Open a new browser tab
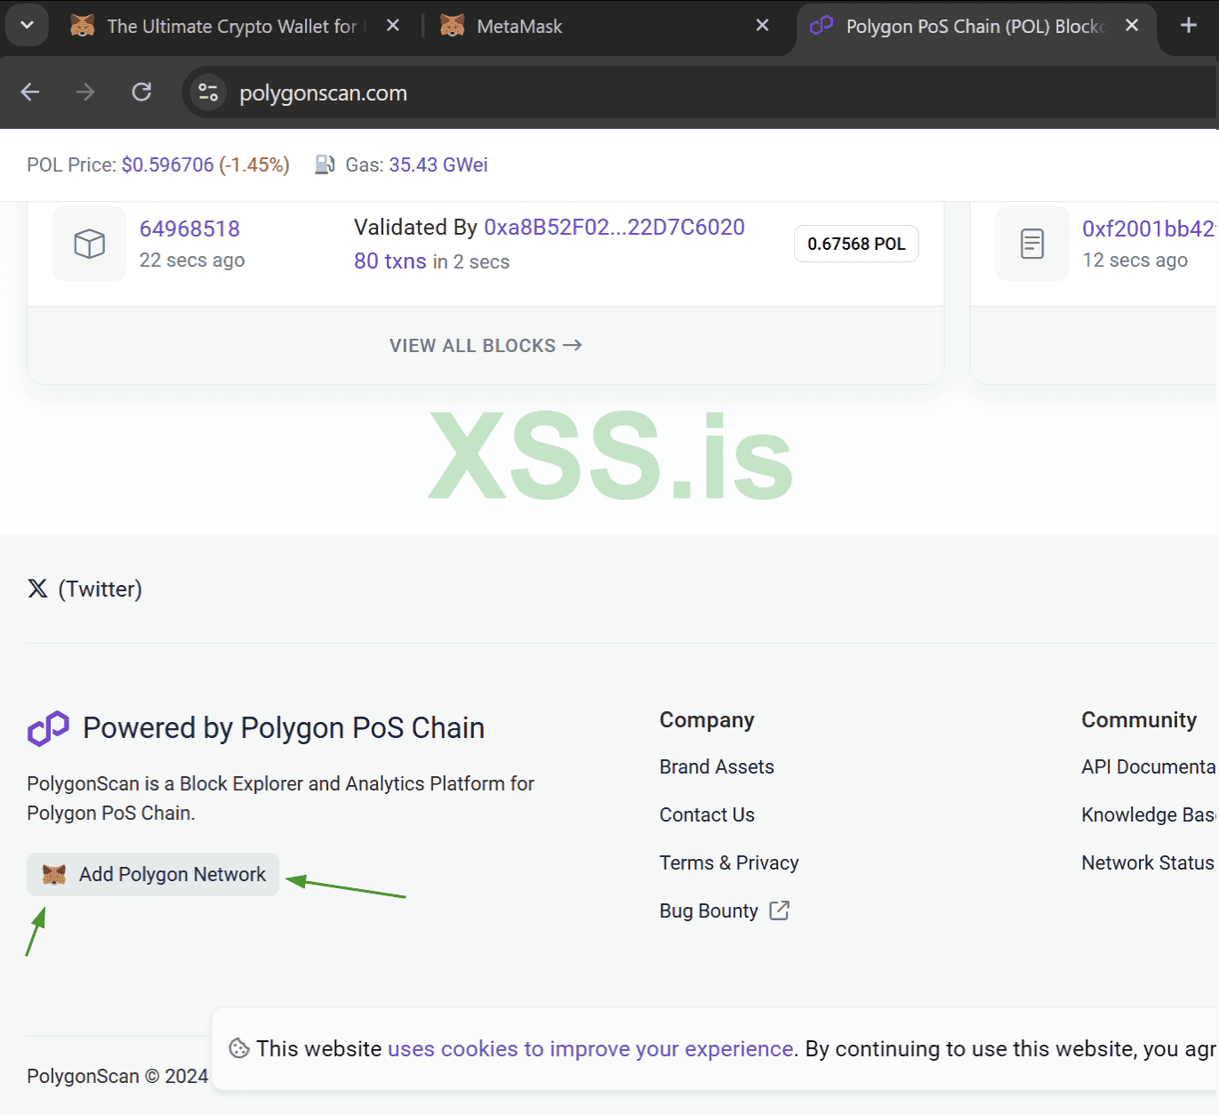1219x1115 pixels. coord(1189,26)
